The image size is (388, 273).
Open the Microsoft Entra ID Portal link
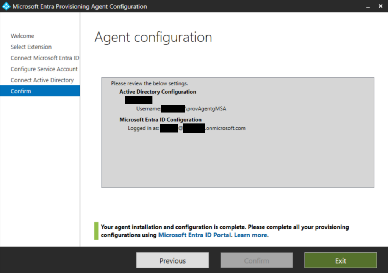pyautogui.click(x=195, y=235)
